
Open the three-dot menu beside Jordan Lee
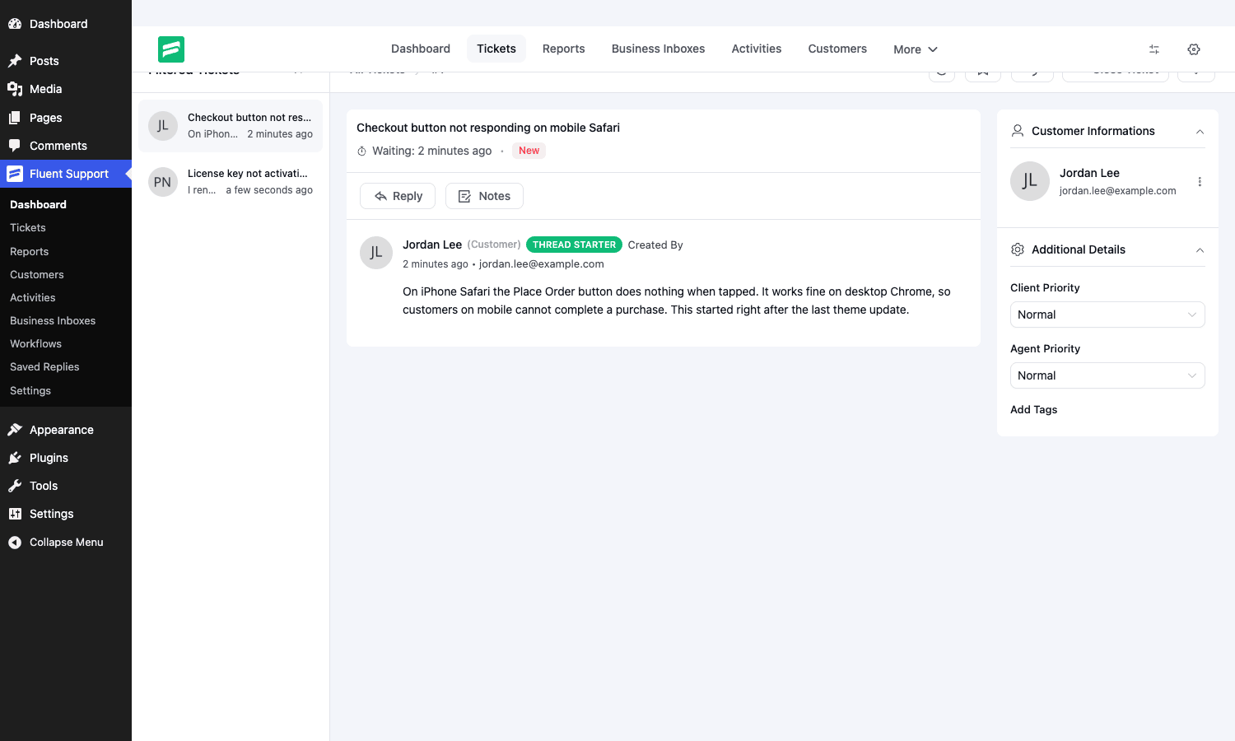pyautogui.click(x=1200, y=182)
